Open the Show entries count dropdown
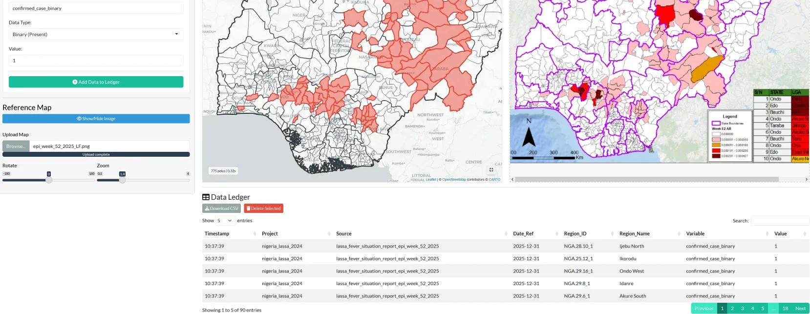This screenshot has height=314, width=810. [x=225, y=221]
